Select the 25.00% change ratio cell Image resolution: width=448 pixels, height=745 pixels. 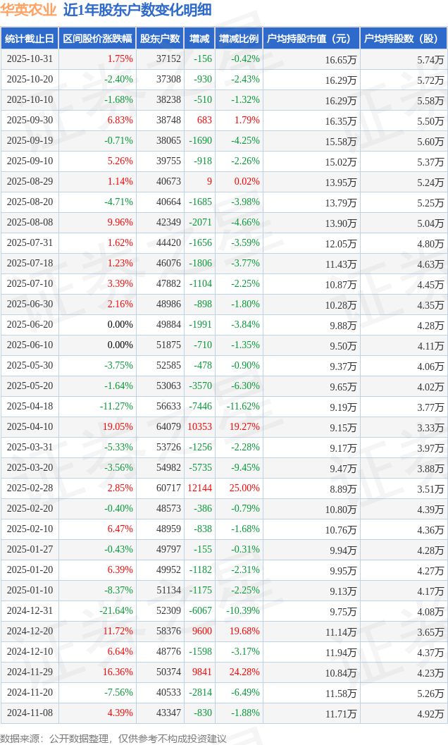(x=244, y=488)
